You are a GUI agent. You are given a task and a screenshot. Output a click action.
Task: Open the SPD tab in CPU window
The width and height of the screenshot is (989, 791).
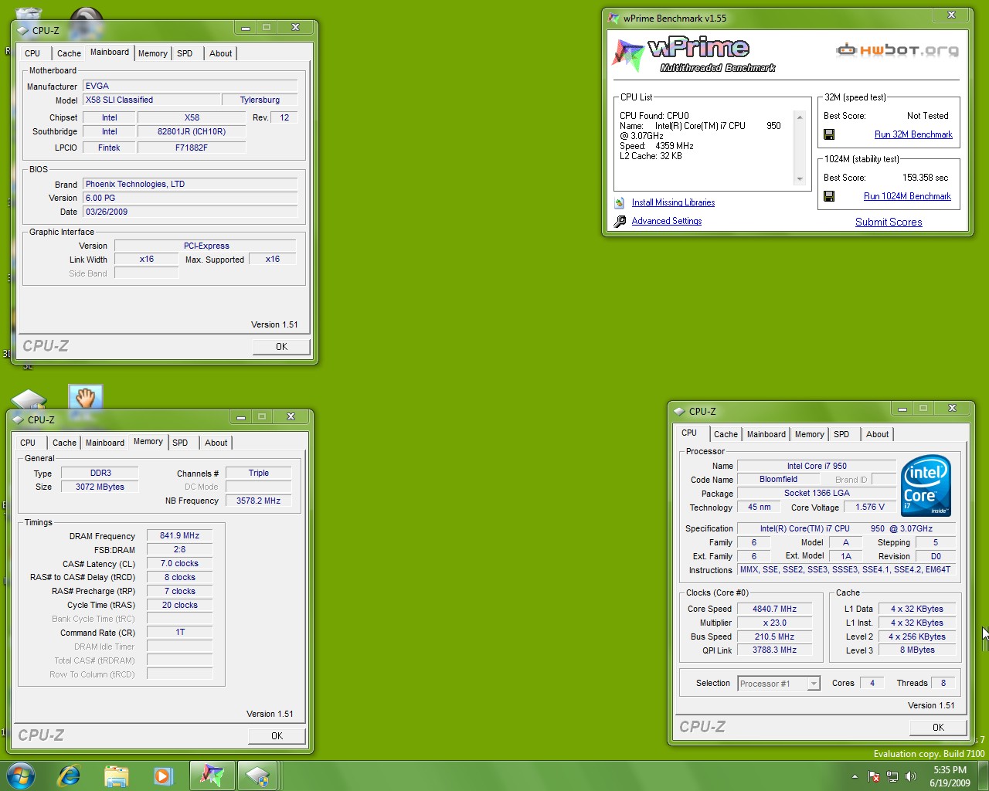pos(841,434)
